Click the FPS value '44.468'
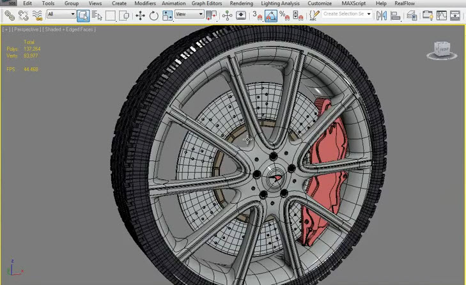 point(31,69)
